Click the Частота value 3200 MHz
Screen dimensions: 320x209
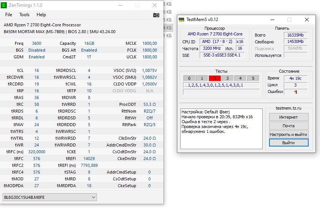click(x=212, y=48)
